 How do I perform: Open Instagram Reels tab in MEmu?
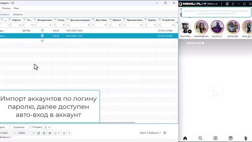(231, 138)
